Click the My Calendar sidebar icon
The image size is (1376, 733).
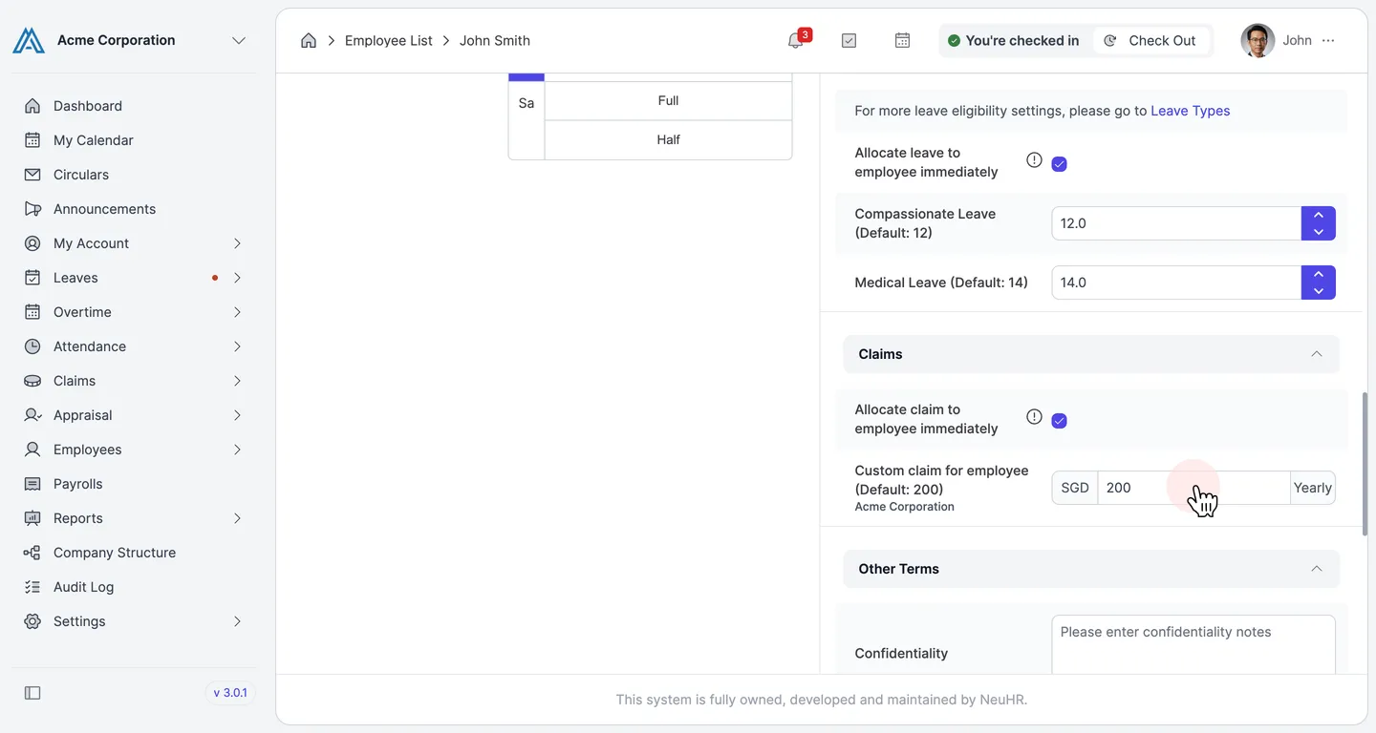[x=32, y=140]
